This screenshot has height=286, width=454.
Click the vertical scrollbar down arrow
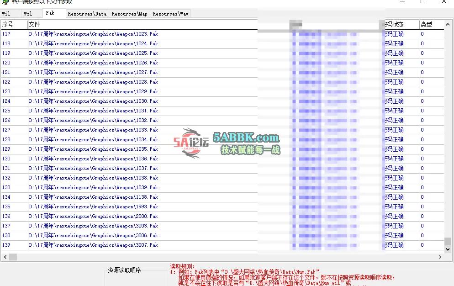click(448, 249)
